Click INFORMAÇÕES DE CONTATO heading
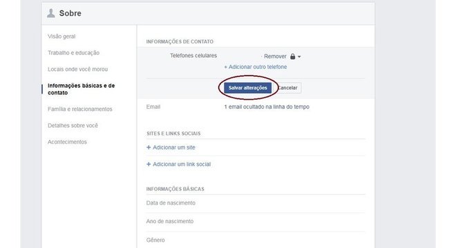Image resolution: width=456 pixels, height=248 pixels. point(180,42)
